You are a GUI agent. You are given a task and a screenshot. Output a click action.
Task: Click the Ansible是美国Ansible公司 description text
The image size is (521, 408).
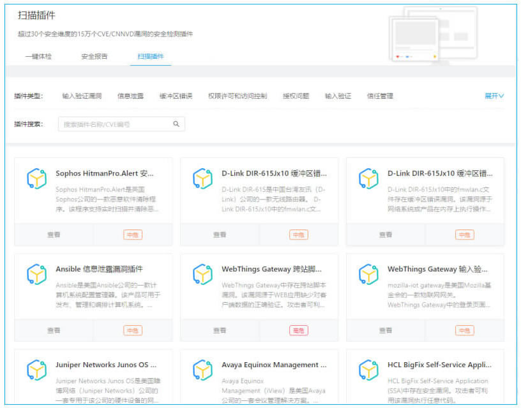pyautogui.click(x=108, y=295)
